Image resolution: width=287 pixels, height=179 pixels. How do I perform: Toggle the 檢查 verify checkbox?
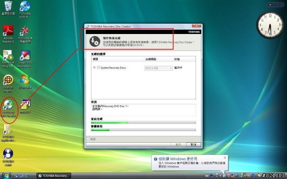(x=88, y=139)
